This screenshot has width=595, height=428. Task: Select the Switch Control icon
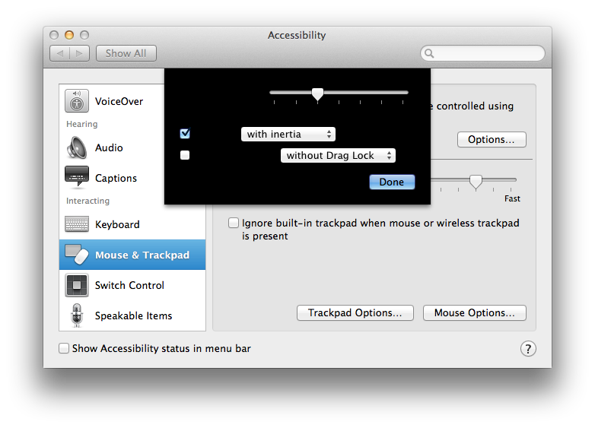coord(77,285)
